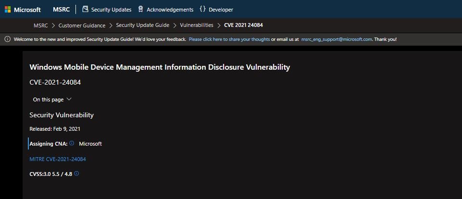
Task: Open the MITRE CVE-2021-24084 link
Action: tap(58, 159)
